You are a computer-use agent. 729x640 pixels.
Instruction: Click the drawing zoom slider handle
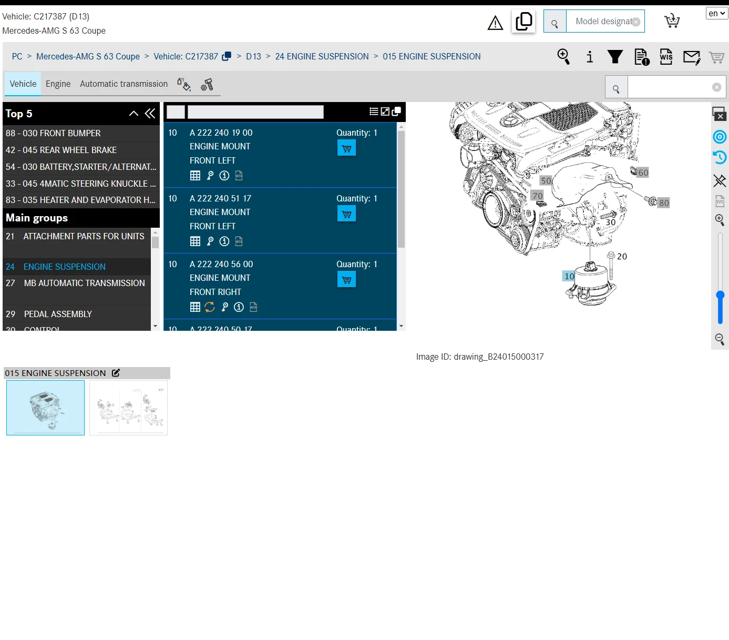[720, 296]
